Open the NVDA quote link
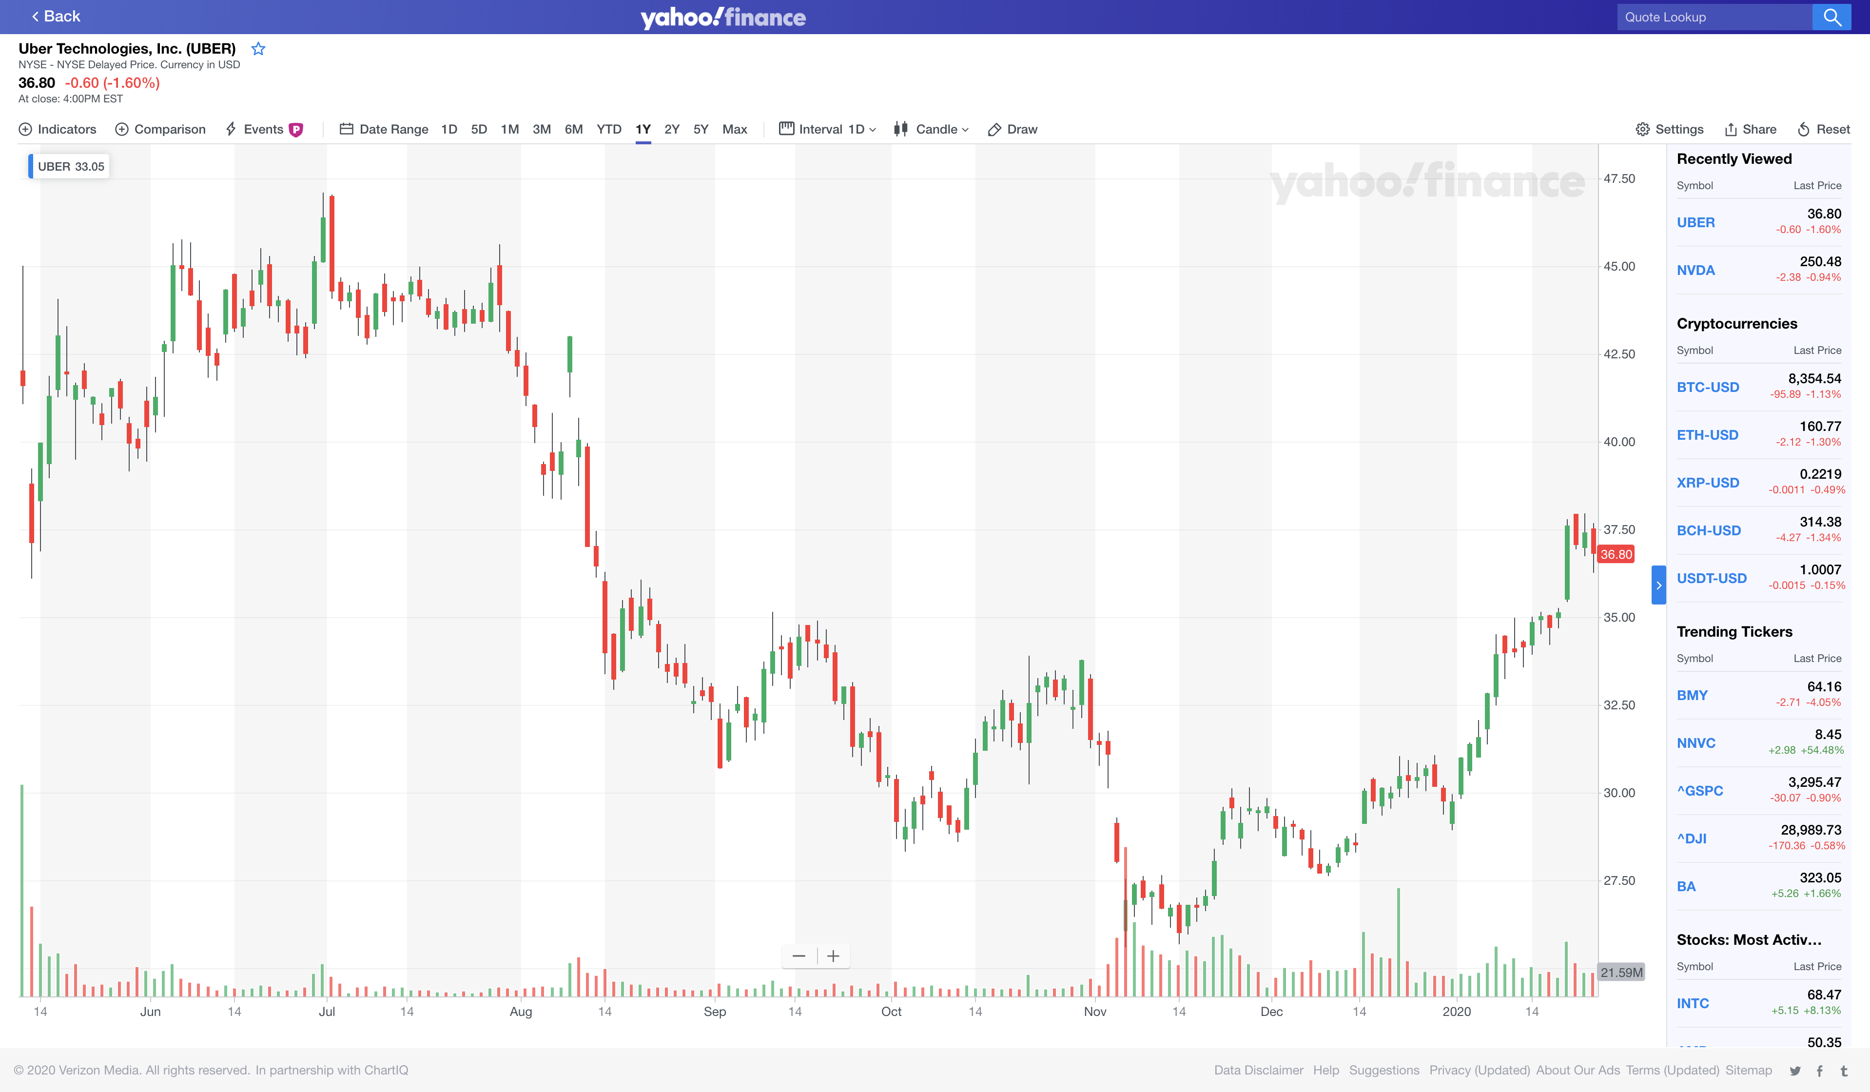This screenshot has width=1870, height=1092. tap(1695, 270)
